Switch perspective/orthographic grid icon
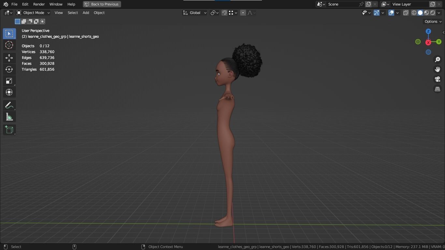Screen dimensions: 445x250 (438, 89)
